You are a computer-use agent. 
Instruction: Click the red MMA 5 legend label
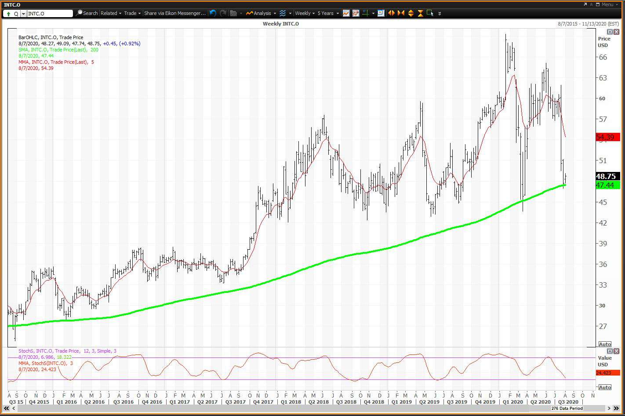56,62
